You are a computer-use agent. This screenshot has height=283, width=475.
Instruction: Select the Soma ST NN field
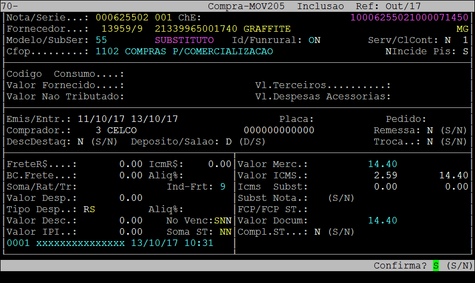click(x=225, y=232)
